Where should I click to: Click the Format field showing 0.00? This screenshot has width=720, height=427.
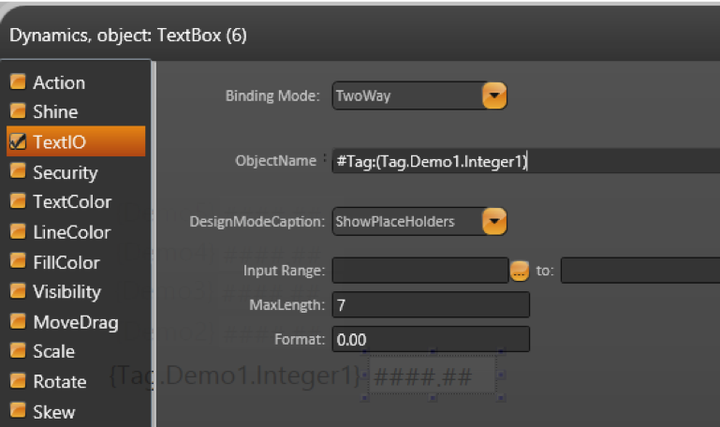click(431, 338)
